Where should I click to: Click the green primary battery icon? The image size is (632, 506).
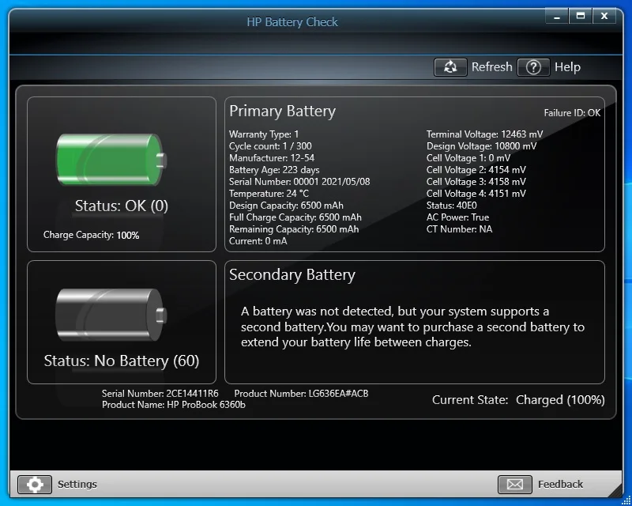pyautogui.click(x=111, y=160)
